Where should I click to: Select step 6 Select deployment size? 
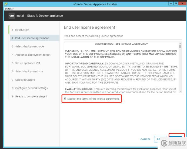pos(28,72)
